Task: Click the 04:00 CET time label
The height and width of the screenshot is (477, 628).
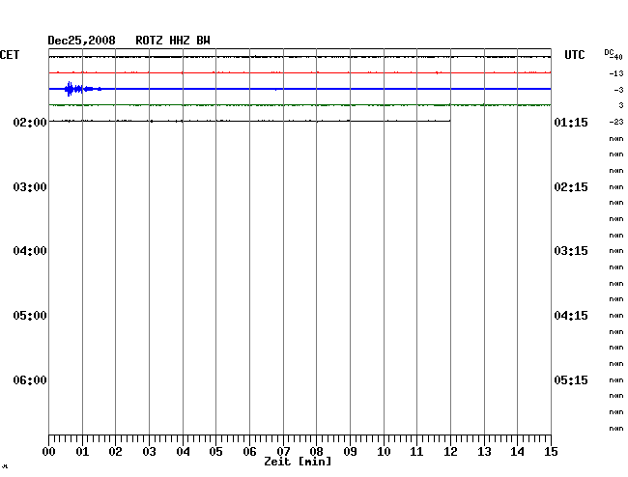Action: [30, 251]
